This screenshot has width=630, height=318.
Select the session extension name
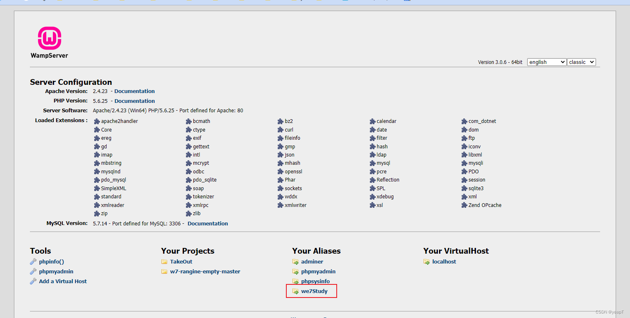477,180
